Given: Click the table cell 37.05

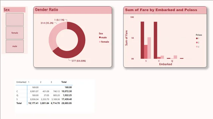Looking at the screenshot, I should (46, 95).
